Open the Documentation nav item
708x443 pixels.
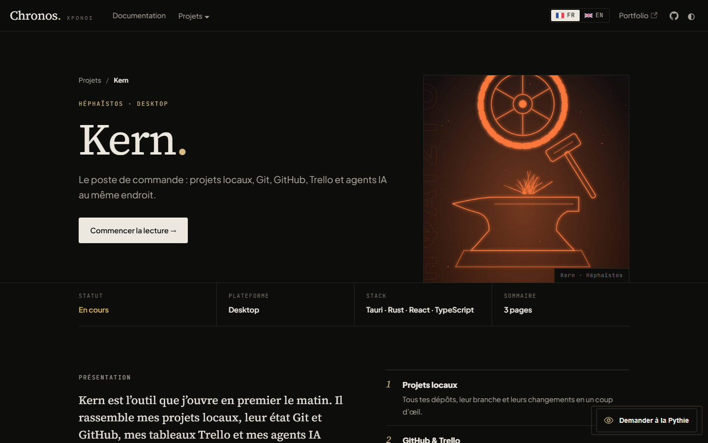pyautogui.click(x=139, y=16)
